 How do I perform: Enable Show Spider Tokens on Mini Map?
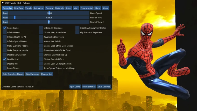pos(41,68)
